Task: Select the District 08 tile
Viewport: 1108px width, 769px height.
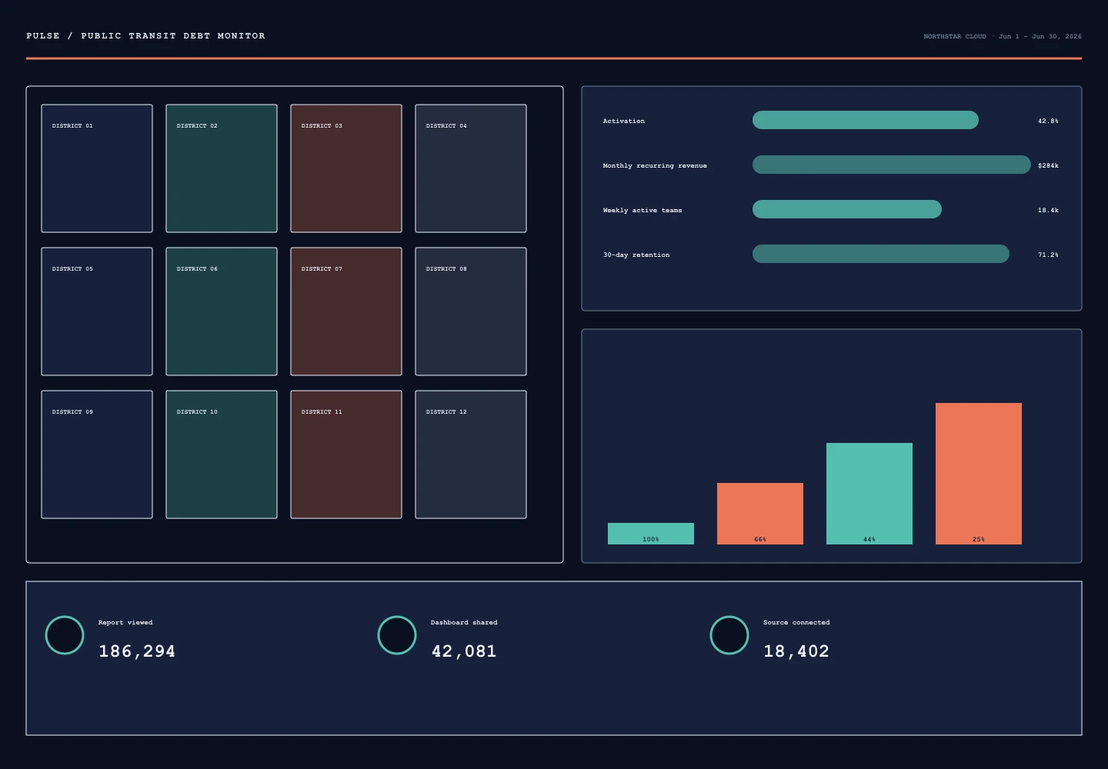Action: pos(471,311)
